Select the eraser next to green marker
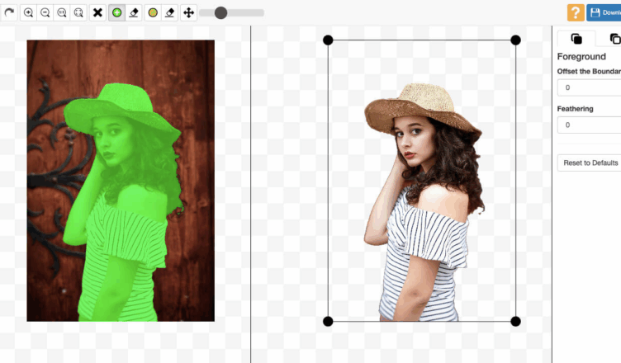Viewport: 621px width, 363px height. pos(134,12)
